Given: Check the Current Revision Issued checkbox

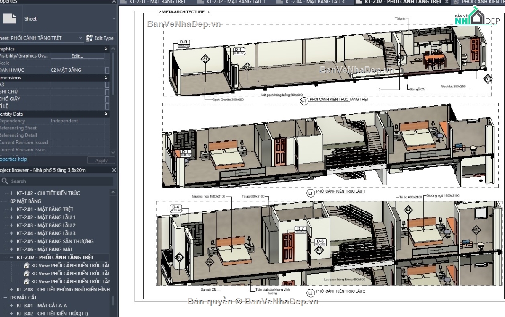Looking at the screenshot, I should [54, 143].
